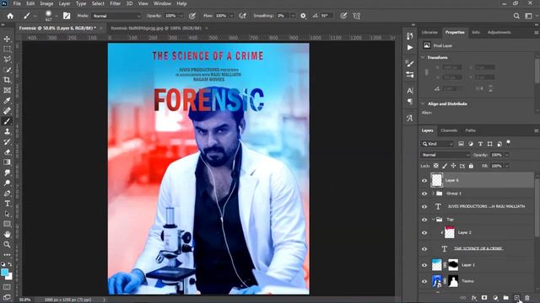The width and height of the screenshot is (540, 303).
Task: Switch to the Paths tab
Action: pyautogui.click(x=471, y=130)
